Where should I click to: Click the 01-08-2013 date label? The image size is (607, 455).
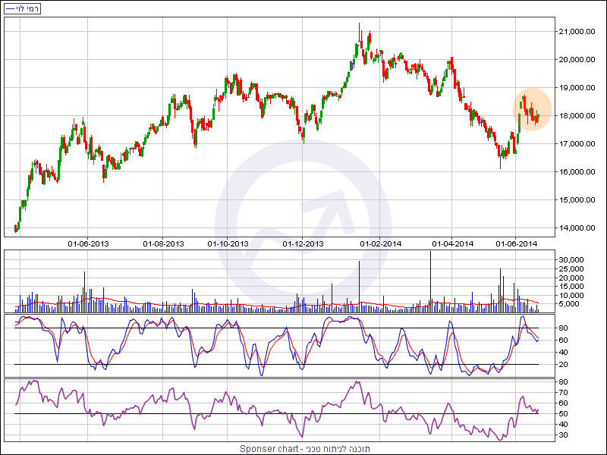163,243
